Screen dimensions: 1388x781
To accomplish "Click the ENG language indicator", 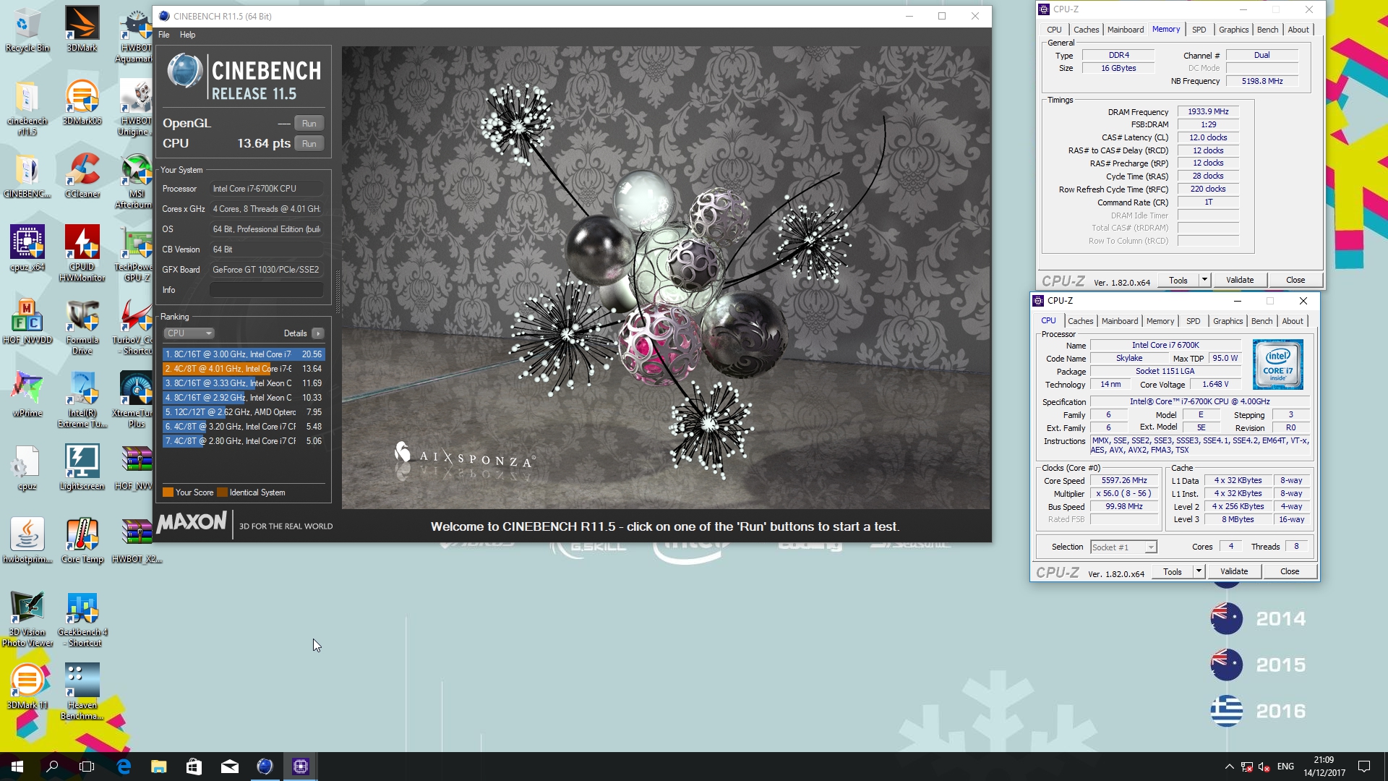I will 1285,767.
